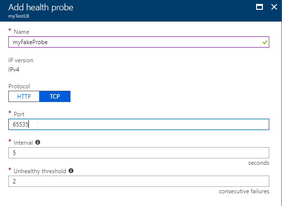Open the Interval info tooltip icon
Viewport: 282px width, 206px height.
pyautogui.click(x=38, y=142)
